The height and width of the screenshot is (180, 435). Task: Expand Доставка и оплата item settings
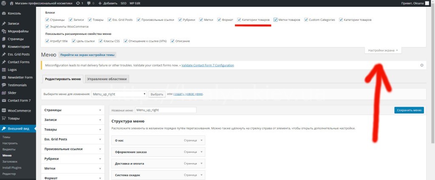(201, 163)
